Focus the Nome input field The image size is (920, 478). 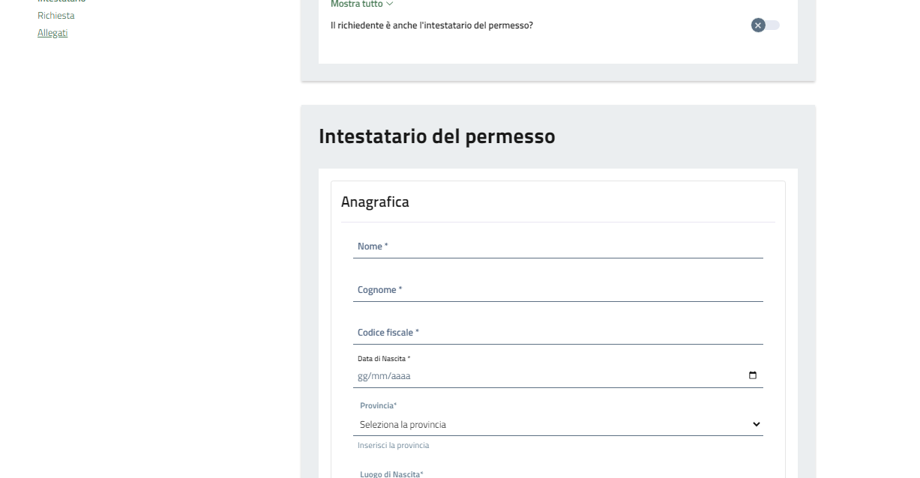[x=558, y=247]
